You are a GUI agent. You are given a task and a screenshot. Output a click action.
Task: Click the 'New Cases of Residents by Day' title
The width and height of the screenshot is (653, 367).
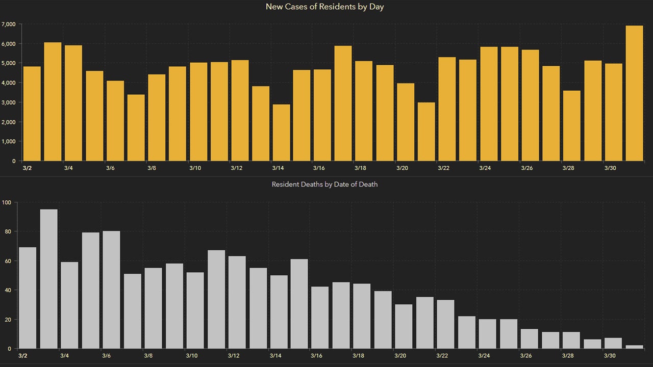pyautogui.click(x=324, y=7)
